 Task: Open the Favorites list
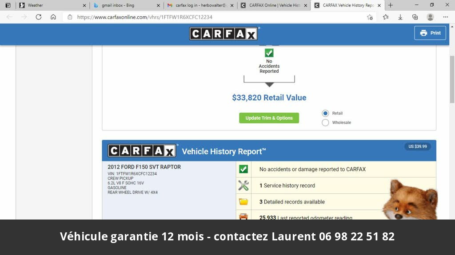386,17
